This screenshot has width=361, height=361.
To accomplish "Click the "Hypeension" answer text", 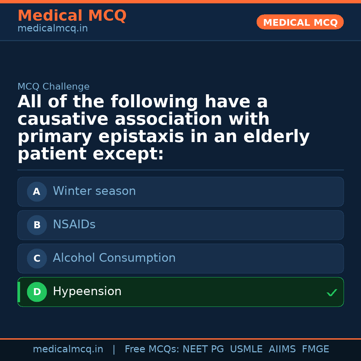I will [87, 291].
